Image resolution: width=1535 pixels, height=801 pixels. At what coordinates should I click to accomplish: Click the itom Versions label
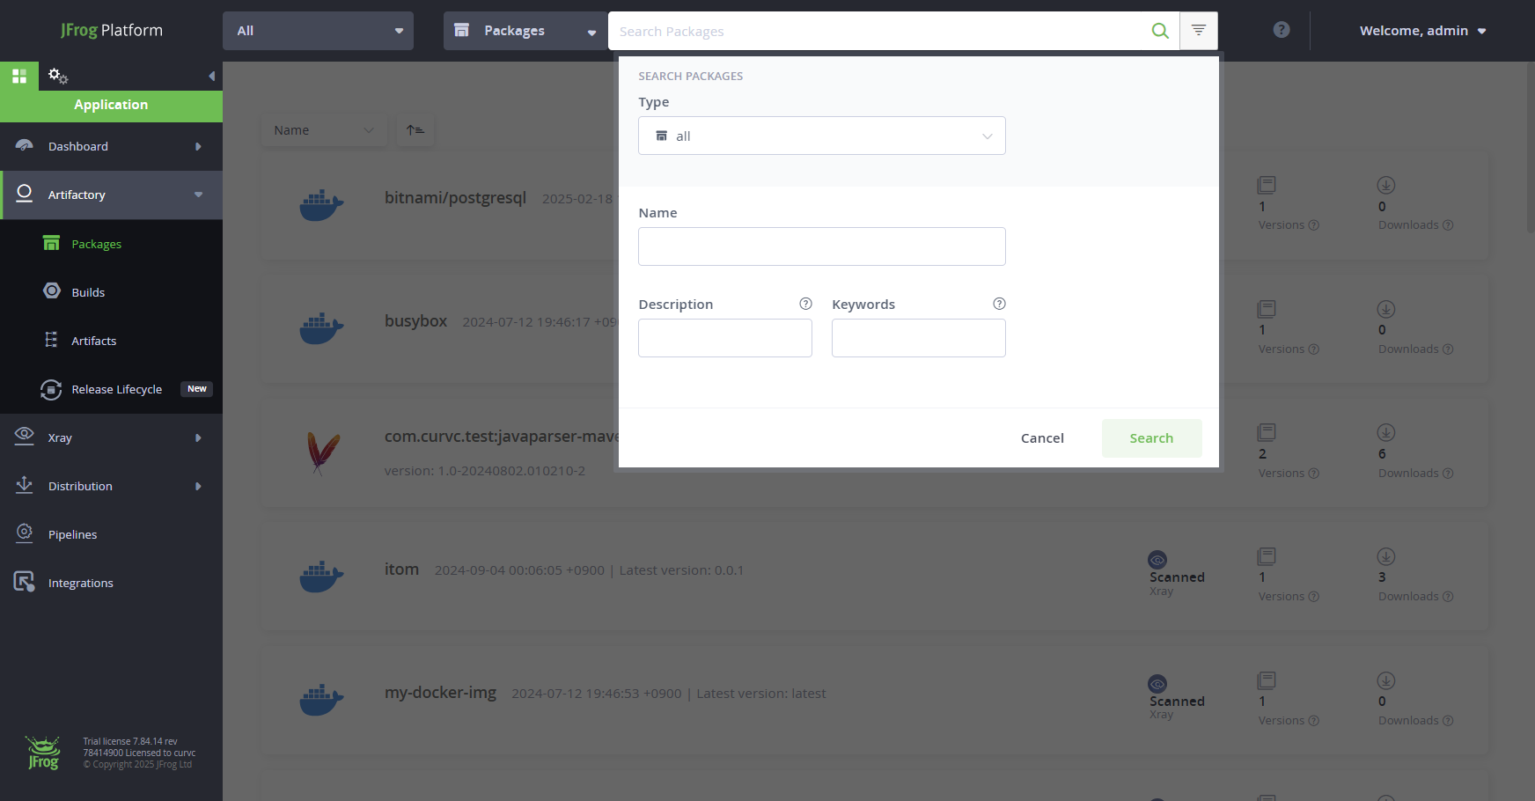[1282, 597]
